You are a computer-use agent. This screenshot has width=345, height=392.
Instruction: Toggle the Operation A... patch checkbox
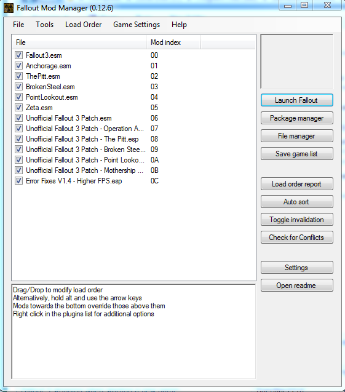(x=18, y=129)
